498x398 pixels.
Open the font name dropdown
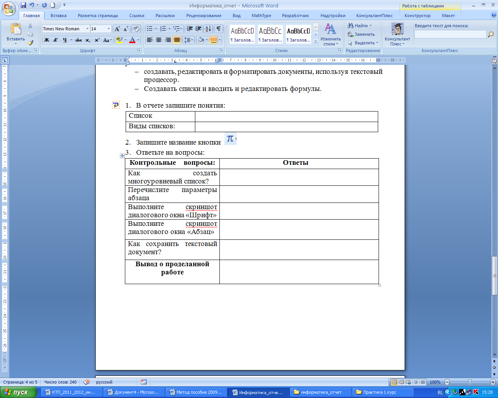point(87,29)
